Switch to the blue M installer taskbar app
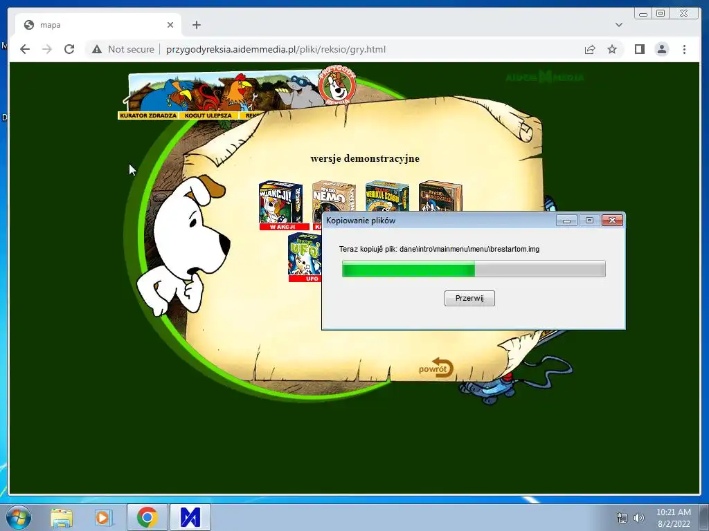This screenshot has height=531, width=709. pos(190,518)
